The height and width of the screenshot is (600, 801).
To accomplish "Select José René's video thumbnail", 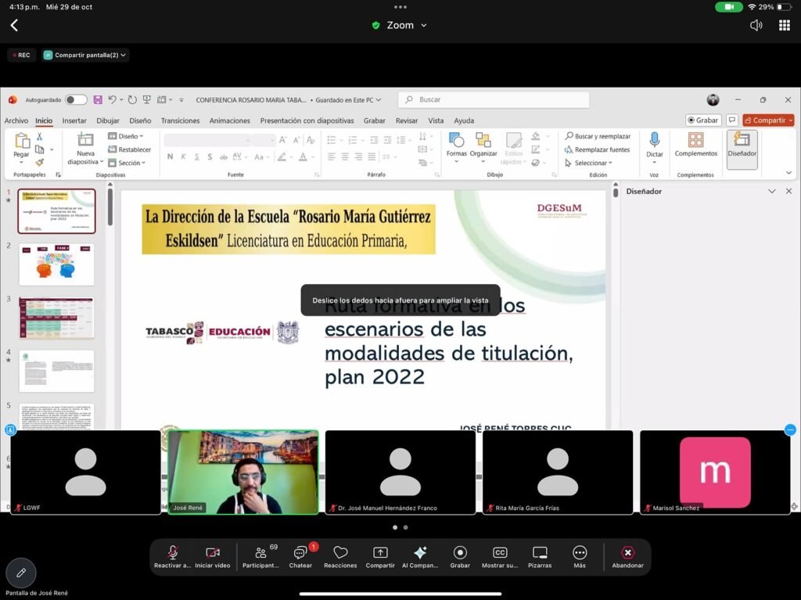I will click(x=242, y=472).
